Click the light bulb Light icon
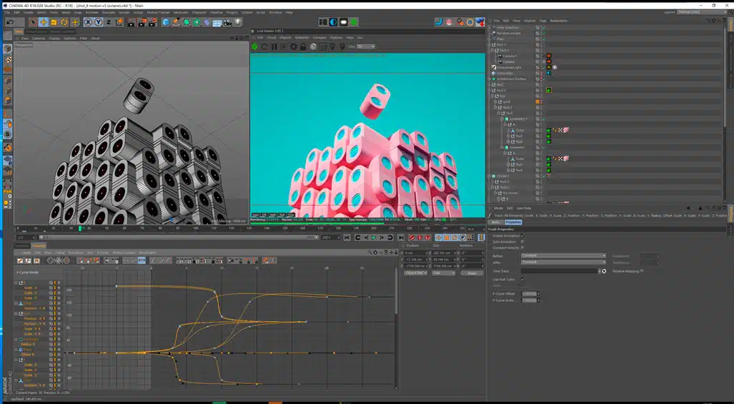The image size is (734, 404). pyautogui.click(x=237, y=22)
